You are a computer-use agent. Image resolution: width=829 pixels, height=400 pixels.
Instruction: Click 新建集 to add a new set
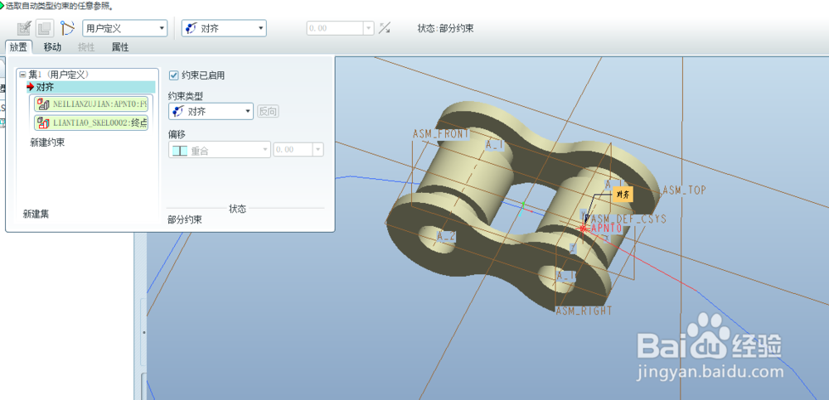click(x=36, y=214)
